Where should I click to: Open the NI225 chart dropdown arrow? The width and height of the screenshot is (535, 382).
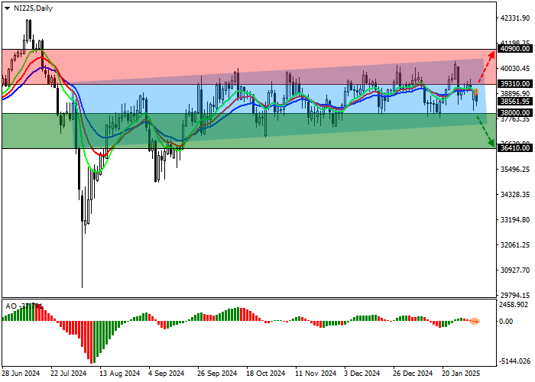tap(6, 8)
